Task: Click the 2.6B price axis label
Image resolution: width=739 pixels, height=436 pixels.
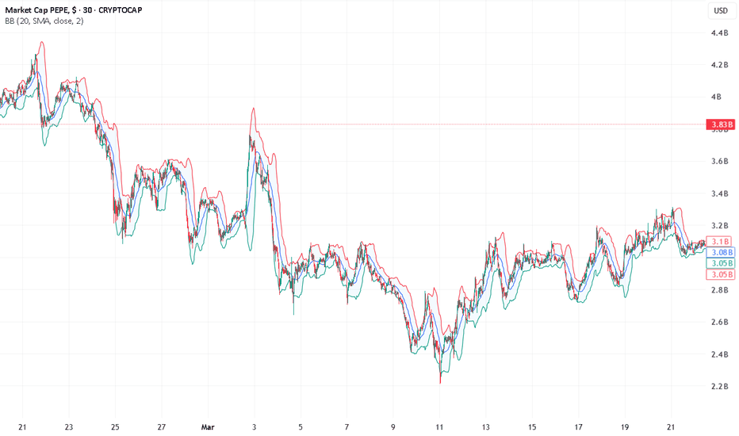Action: (719, 322)
